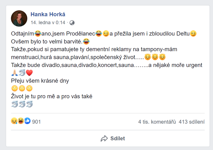Click the middle sun emoji

click(22, 89)
